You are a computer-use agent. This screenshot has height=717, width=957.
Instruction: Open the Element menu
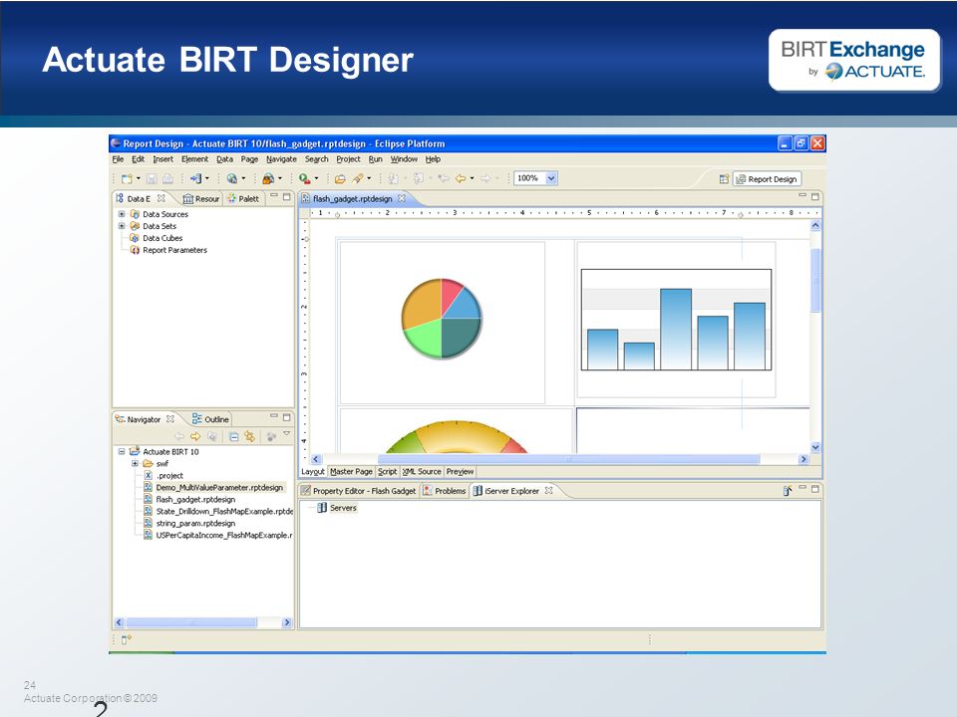[194, 159]
